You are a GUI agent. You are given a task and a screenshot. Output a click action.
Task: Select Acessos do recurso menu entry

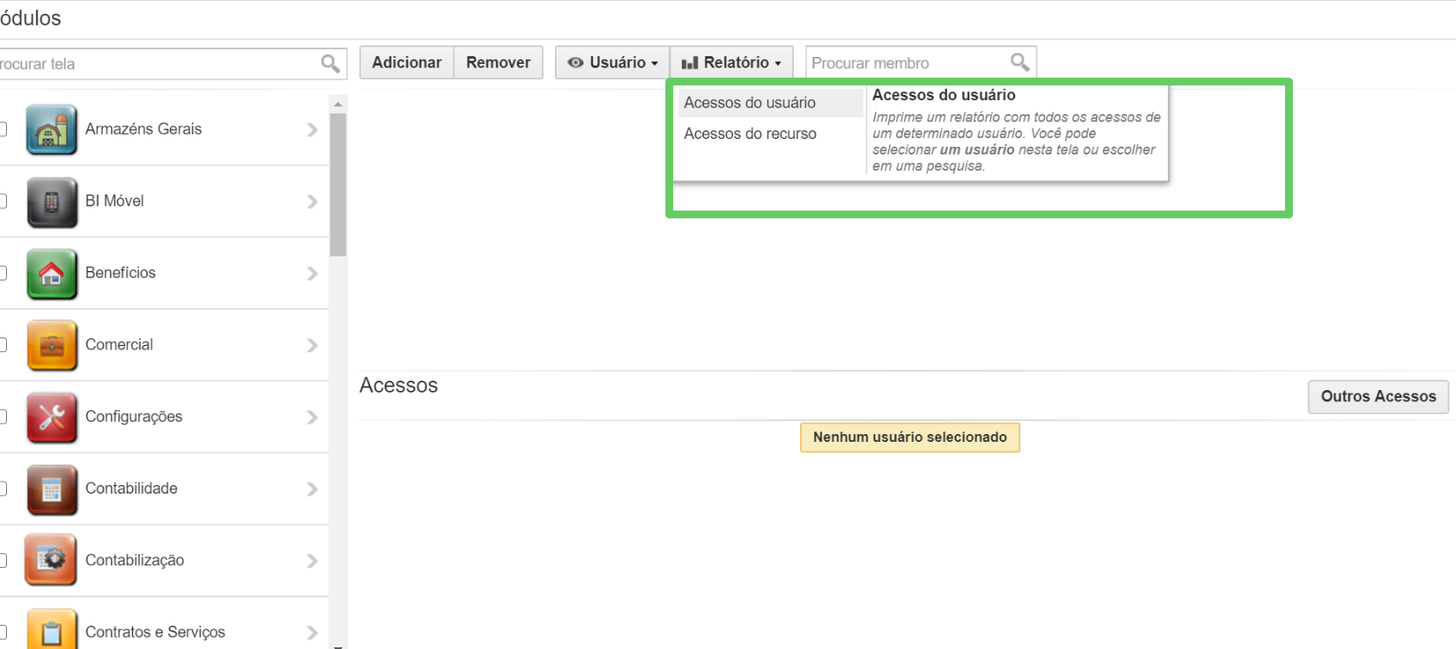coord(749,134)
